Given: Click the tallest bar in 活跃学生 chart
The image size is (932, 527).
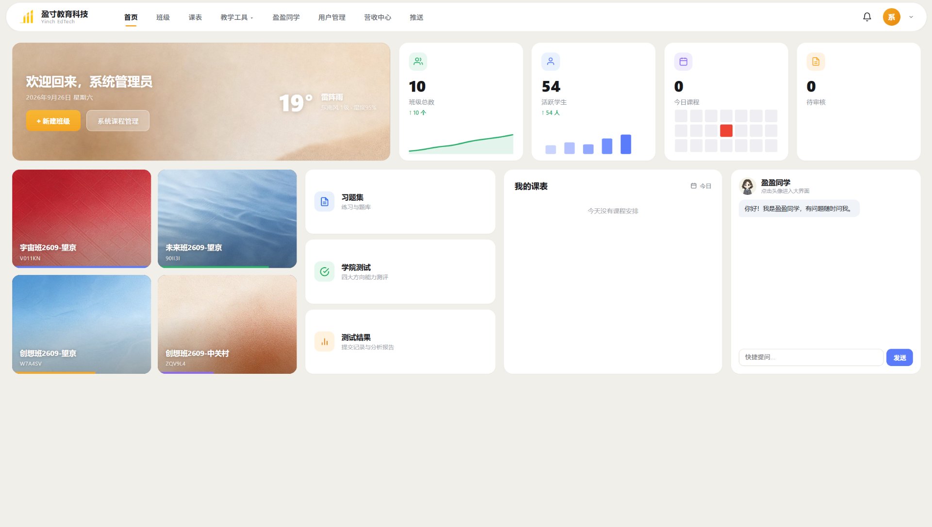Looking at the screenshot, I should coord(626,144).
